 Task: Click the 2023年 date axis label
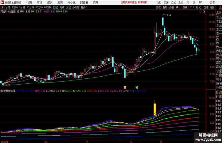[x=4, y=142]
